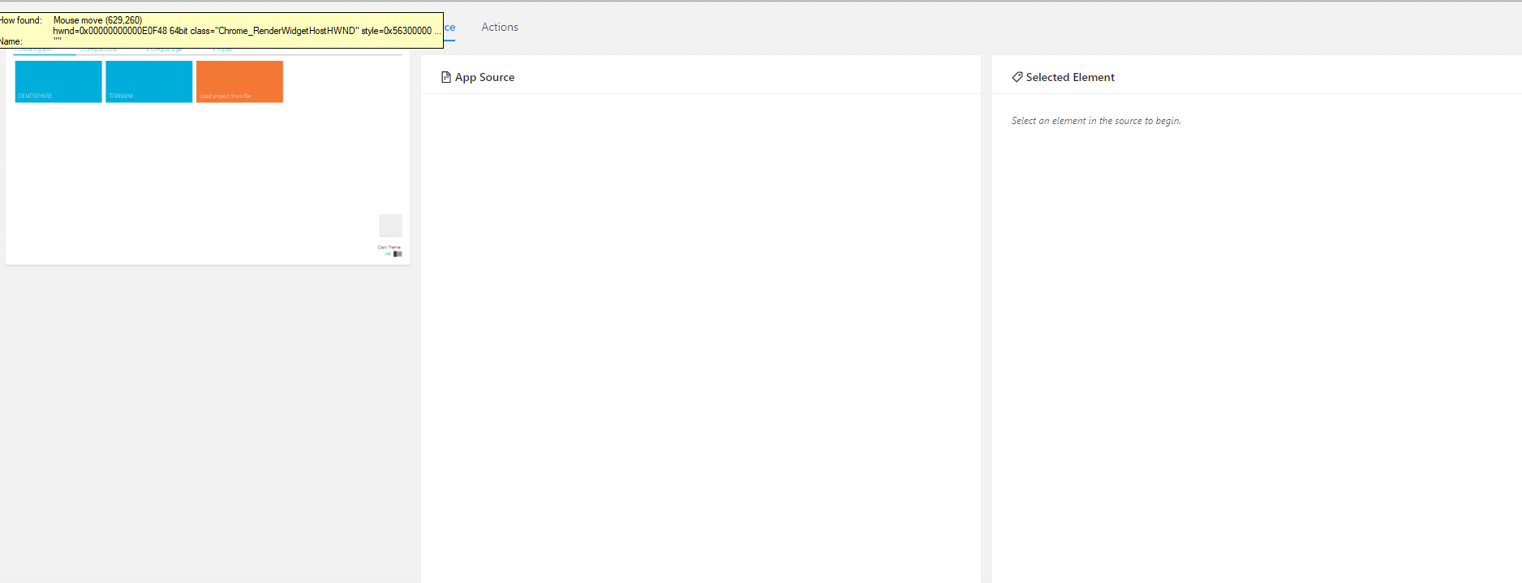The height and width of the screenshot is (583, 1522).
Task: Open the Configure source step tab
Action: 99,50
